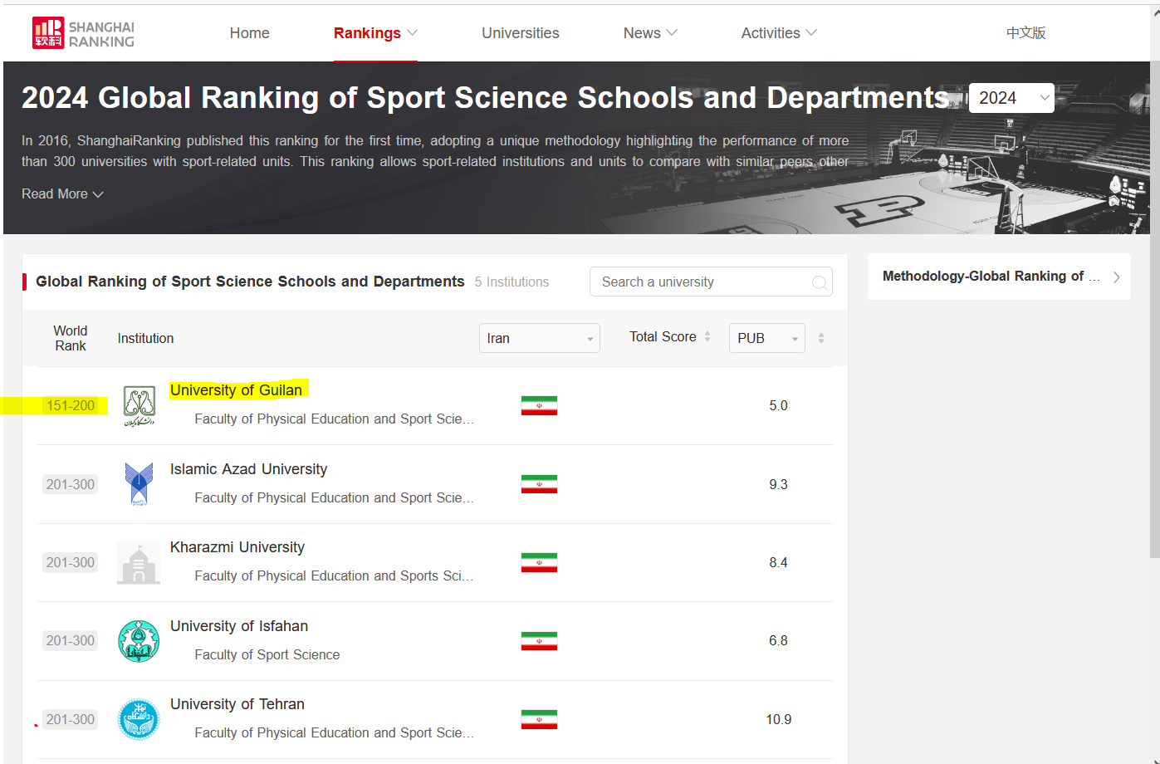
Task: Click the Islamic Azad University logo
Action: [139, 484]
